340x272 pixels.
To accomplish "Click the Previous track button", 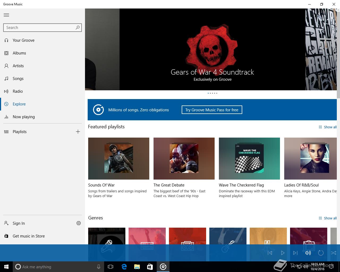I will pos(270,253).
